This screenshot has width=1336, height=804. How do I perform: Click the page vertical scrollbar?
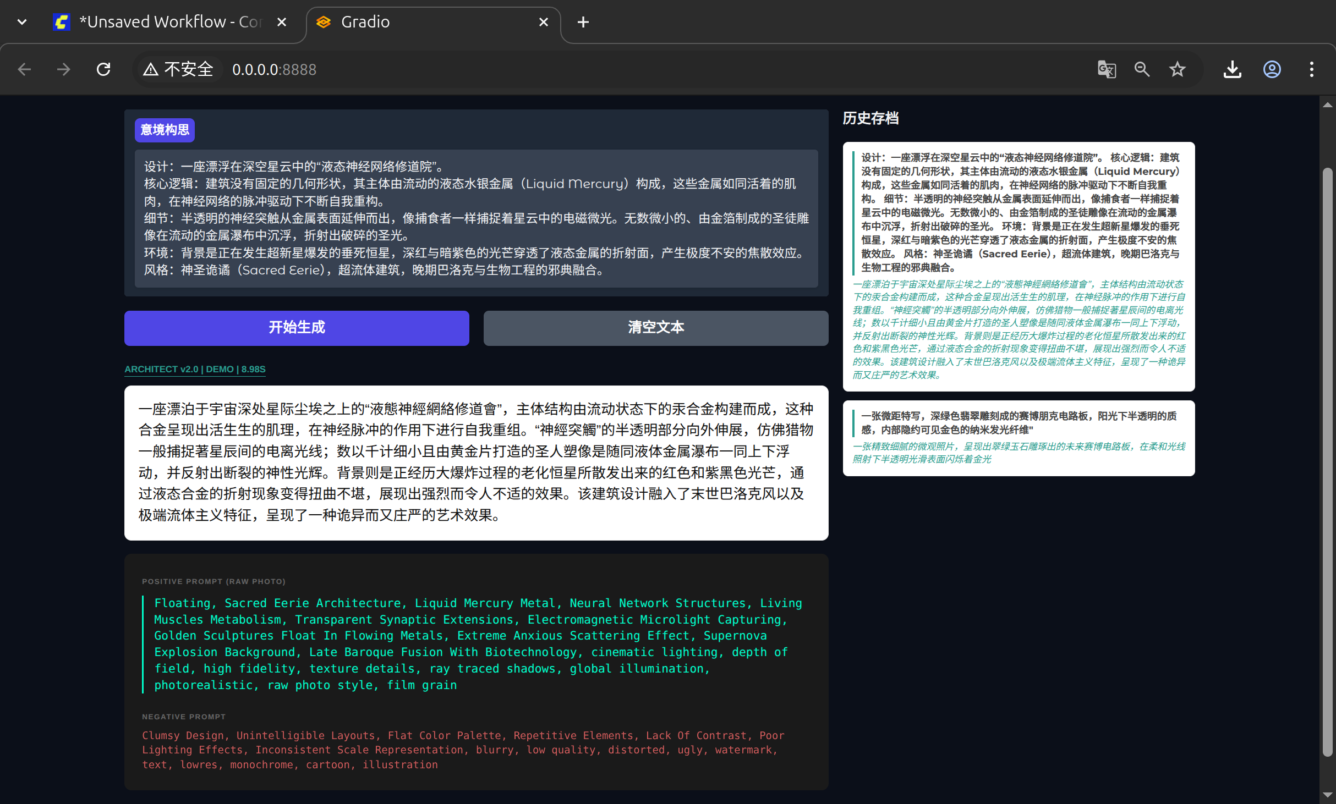[x=1327, y=462]
